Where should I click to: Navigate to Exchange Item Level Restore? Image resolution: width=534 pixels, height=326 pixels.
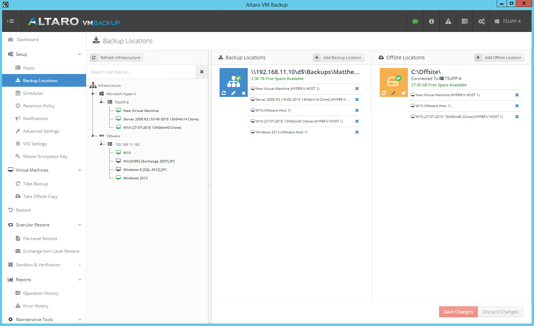pos(51,251)
